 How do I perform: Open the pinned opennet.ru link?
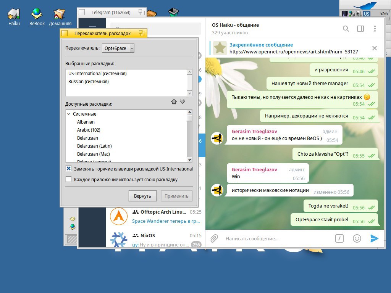coord(294,52)
